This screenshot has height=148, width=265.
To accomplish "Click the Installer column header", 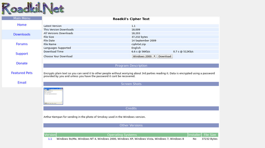I will point(194,135).
